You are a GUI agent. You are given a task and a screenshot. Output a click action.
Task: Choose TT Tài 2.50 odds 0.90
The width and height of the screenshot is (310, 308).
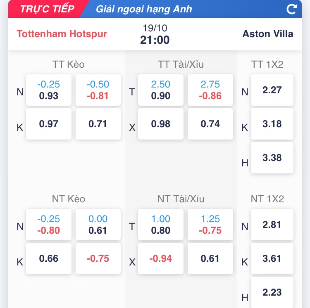(160, 90)
